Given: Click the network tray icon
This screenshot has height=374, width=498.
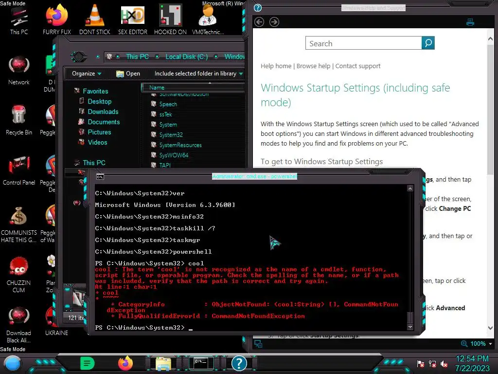Looking at the screenshot, I should pos(432,364).
